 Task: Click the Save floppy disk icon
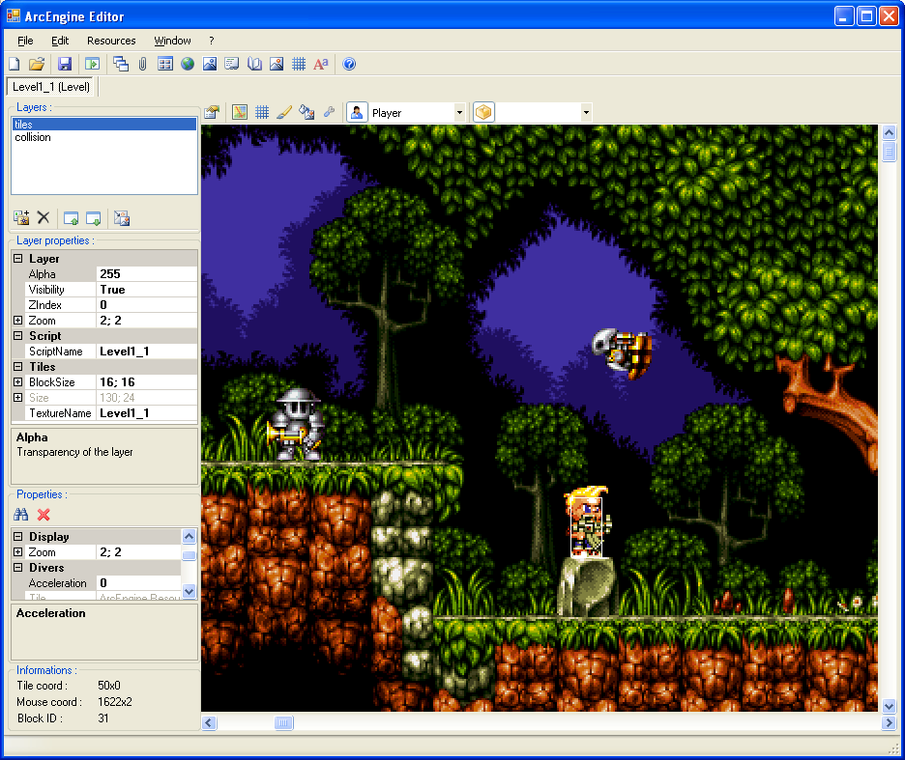[65, 64]
